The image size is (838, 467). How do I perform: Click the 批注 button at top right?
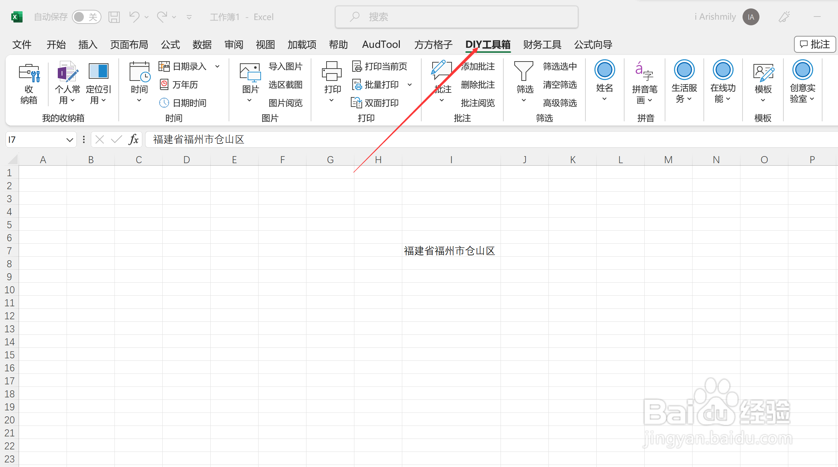815,44
